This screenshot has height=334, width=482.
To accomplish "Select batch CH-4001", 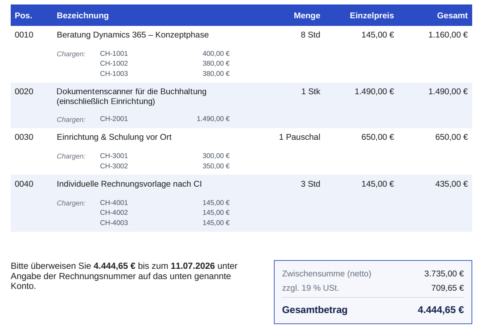I will point(114,203).
